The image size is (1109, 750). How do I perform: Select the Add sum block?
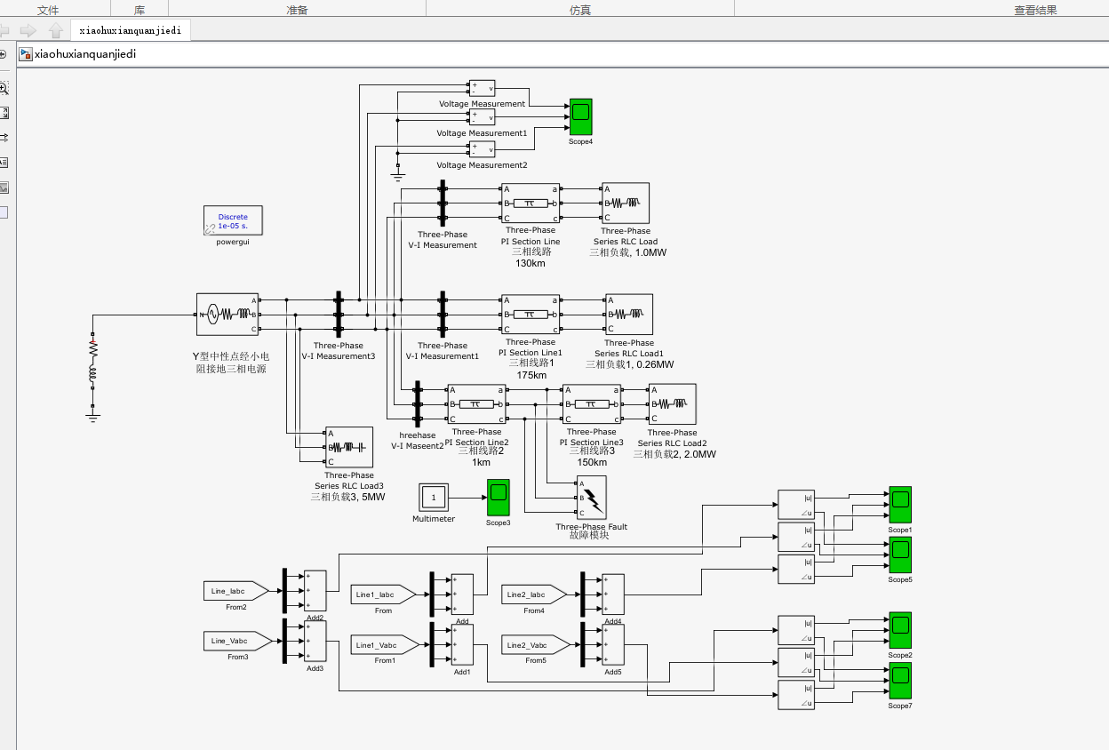pyautogui.click(x=462, y=594)
